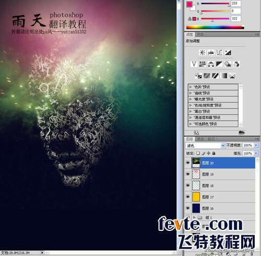Add a Color Balance adjustment (scales icon)
The image size is (261, 256).
[x=211, y=64]
